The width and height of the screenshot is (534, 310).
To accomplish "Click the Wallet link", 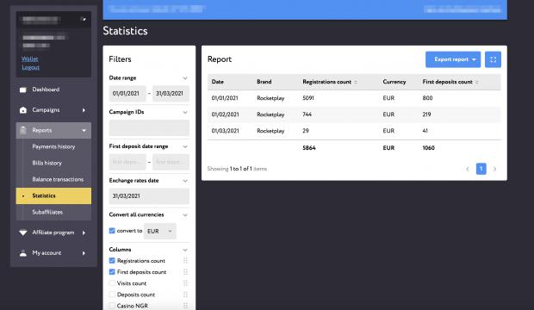I will tap(30, 59).
